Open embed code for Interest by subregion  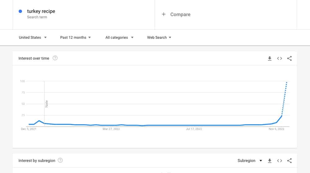pyautogui.click(x=279, y=161)
